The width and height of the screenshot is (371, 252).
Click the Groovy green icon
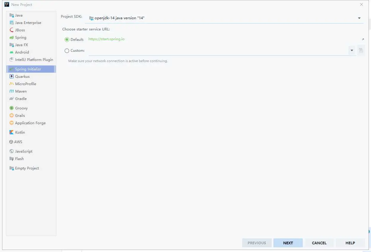(x=12, y=108)
